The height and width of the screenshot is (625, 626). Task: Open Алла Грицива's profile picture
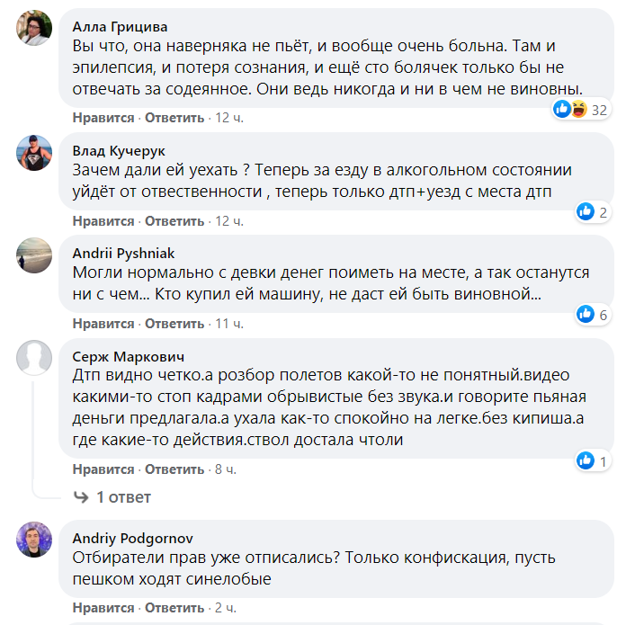tap(34, 35)
